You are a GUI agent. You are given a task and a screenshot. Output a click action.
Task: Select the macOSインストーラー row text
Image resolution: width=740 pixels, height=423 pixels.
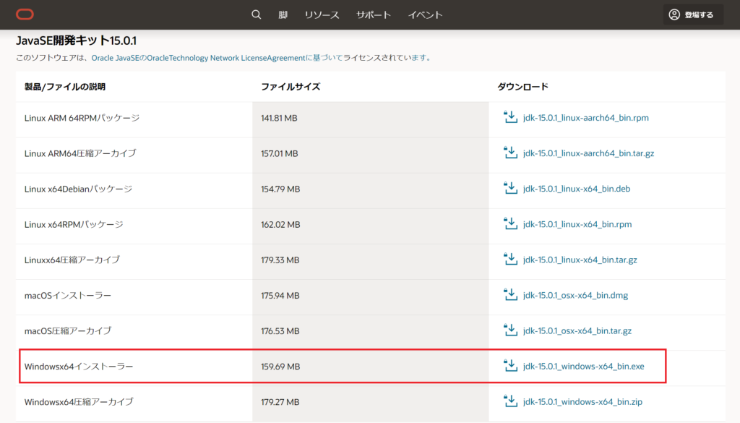point(68,295)
